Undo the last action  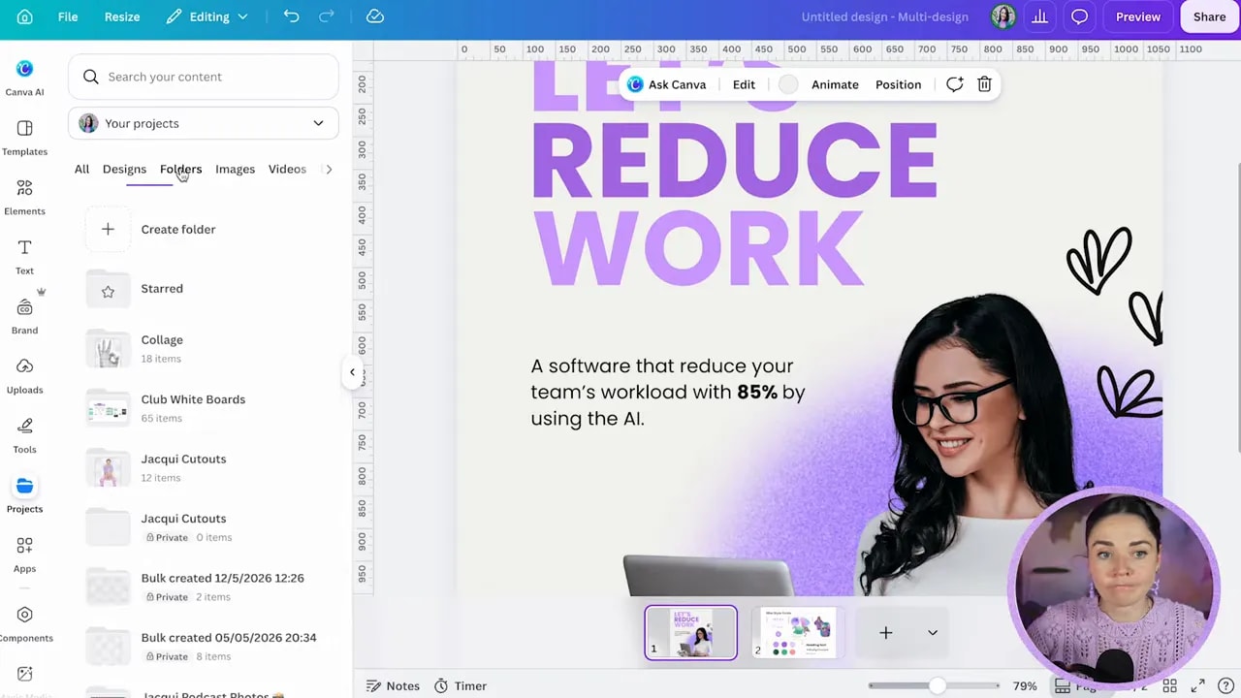(x=291, y=16)
